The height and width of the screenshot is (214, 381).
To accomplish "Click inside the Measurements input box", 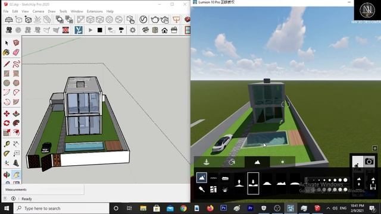I will 56,190.
